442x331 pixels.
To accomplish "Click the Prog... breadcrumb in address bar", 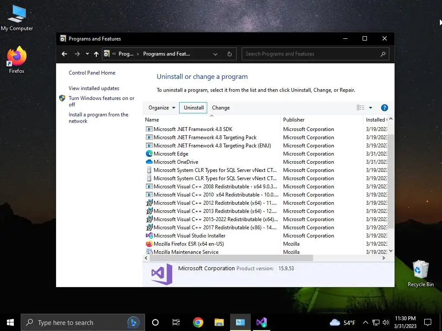I will click(x=126, y=54).
